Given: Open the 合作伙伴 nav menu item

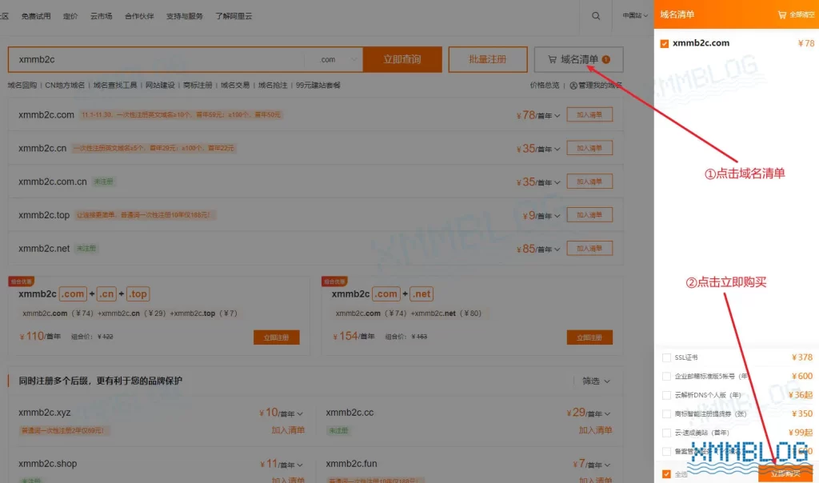Looking at the screenshot, I should (x=139, y=16).
